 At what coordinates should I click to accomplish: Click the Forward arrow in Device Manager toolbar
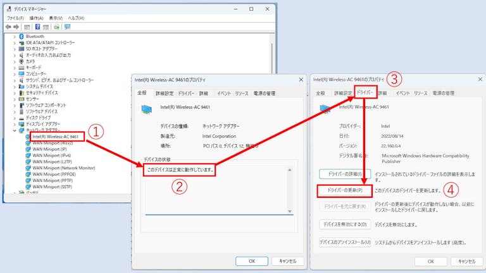pos(16,27)
